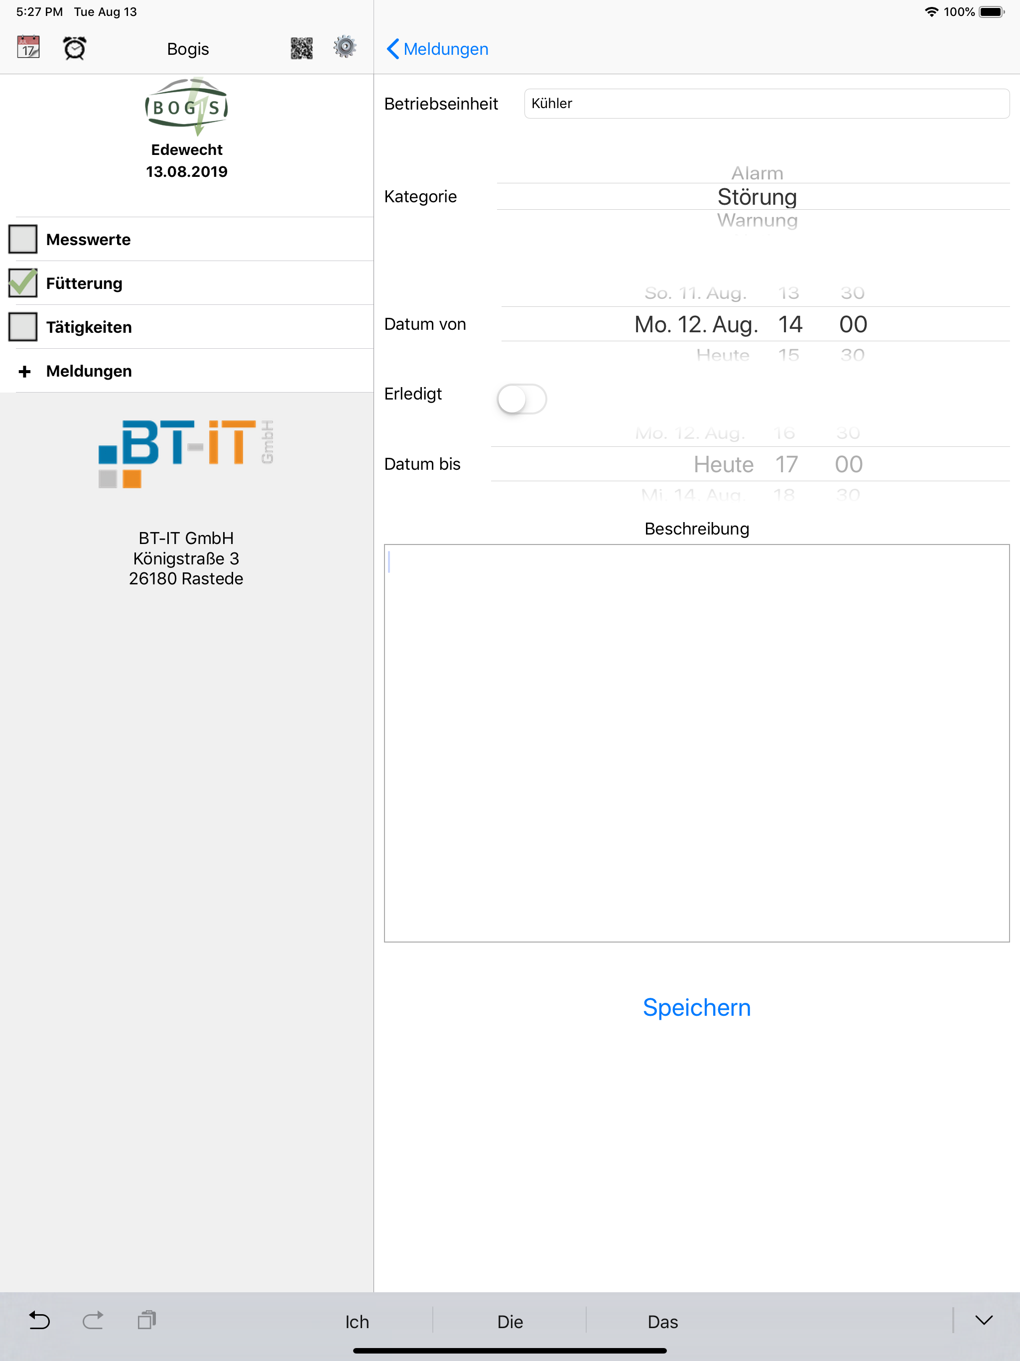Viewport: 1020px width, 1361px height.
Task: Open the Meldungen list entry
Action: pos(186,371)
